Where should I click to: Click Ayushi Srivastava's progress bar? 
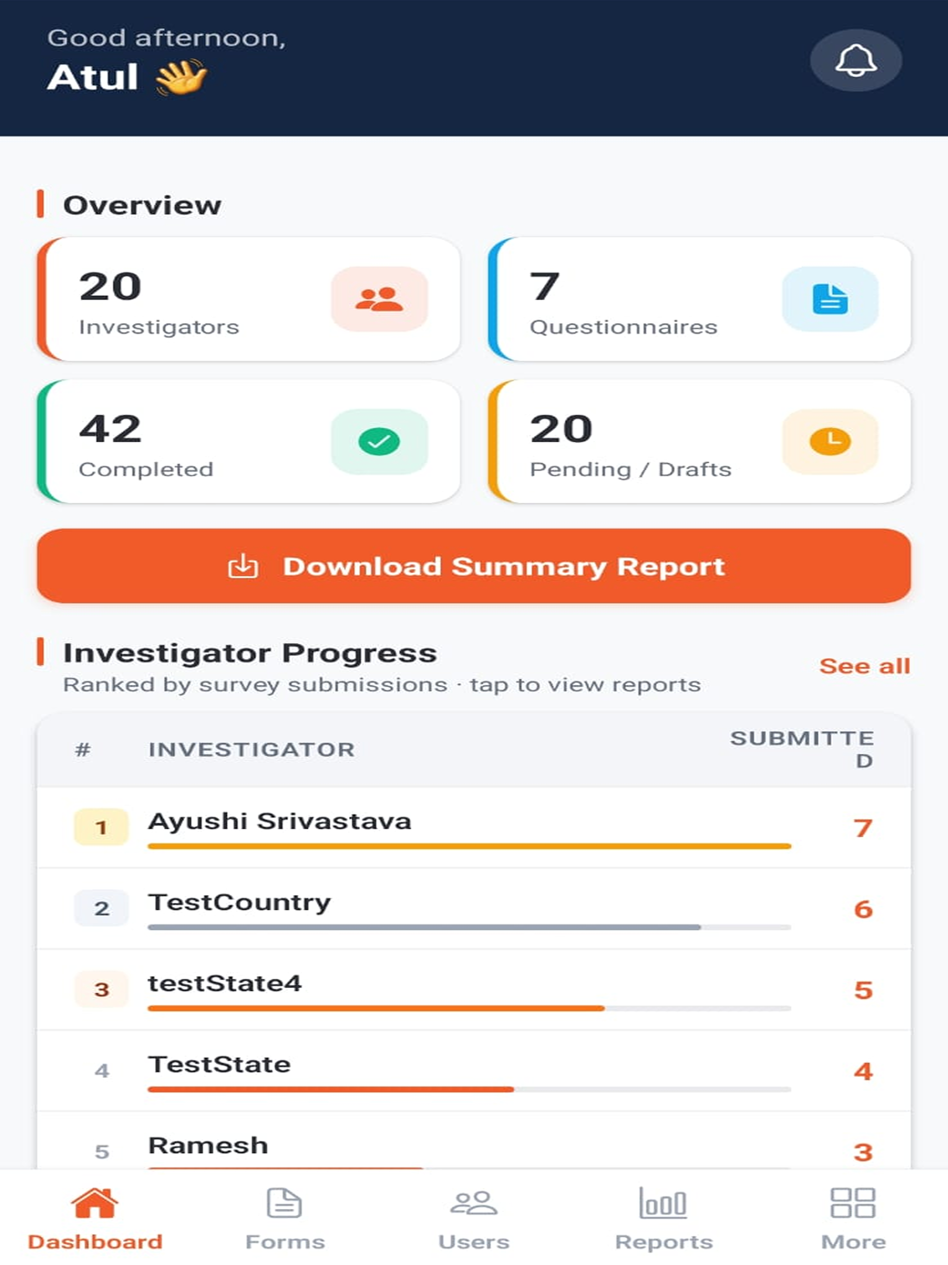[x=469, y=846]
